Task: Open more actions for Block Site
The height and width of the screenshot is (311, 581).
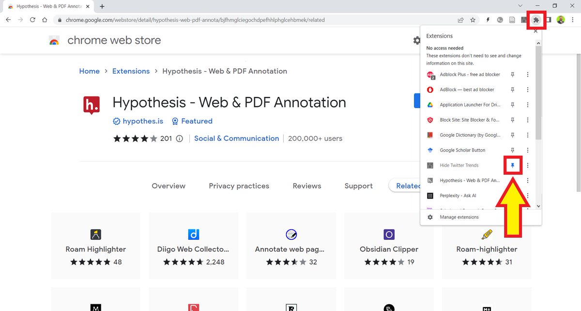Action: [x=528, y=120]
